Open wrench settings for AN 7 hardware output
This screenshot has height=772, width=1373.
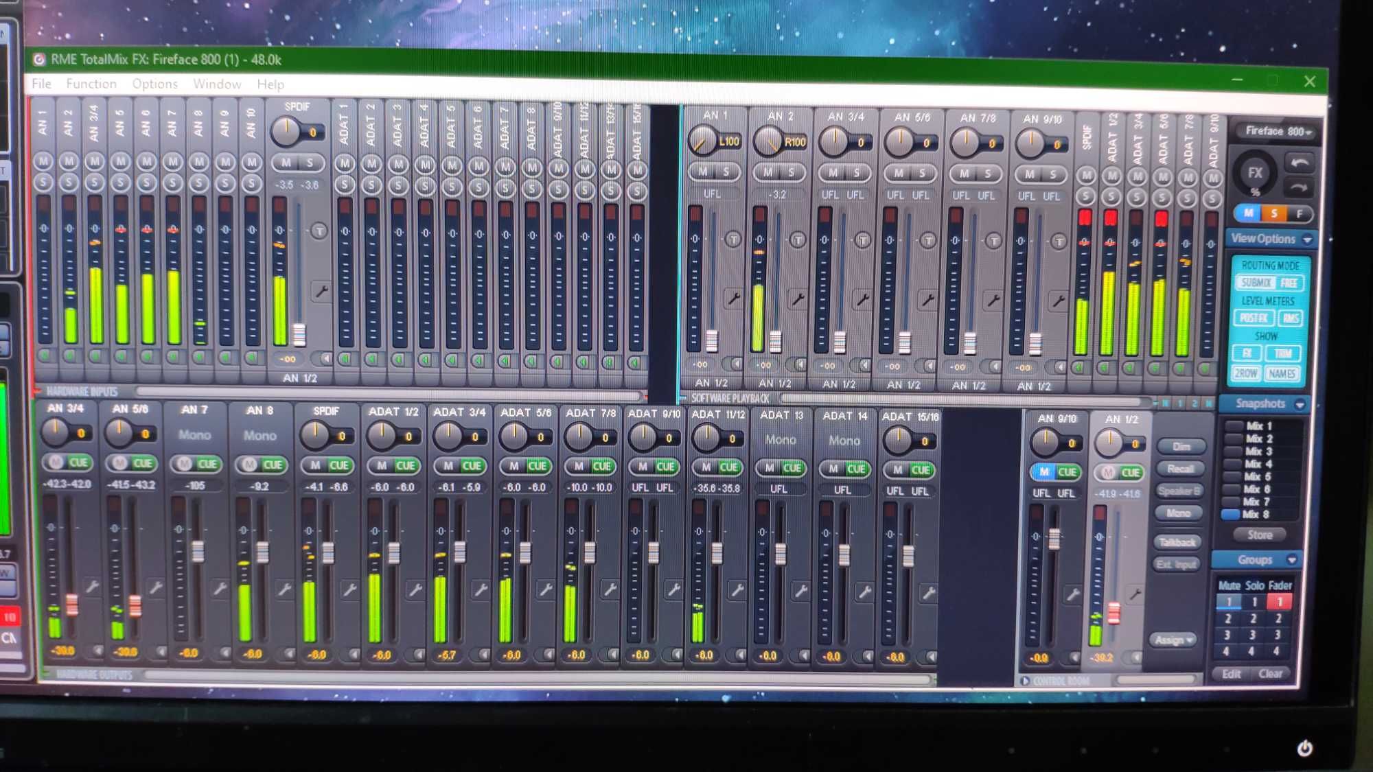pyautogui.click(x=220, y=588)
